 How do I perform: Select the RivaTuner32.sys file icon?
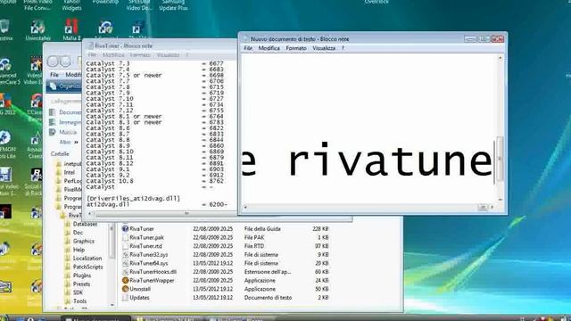coord(125,255)
